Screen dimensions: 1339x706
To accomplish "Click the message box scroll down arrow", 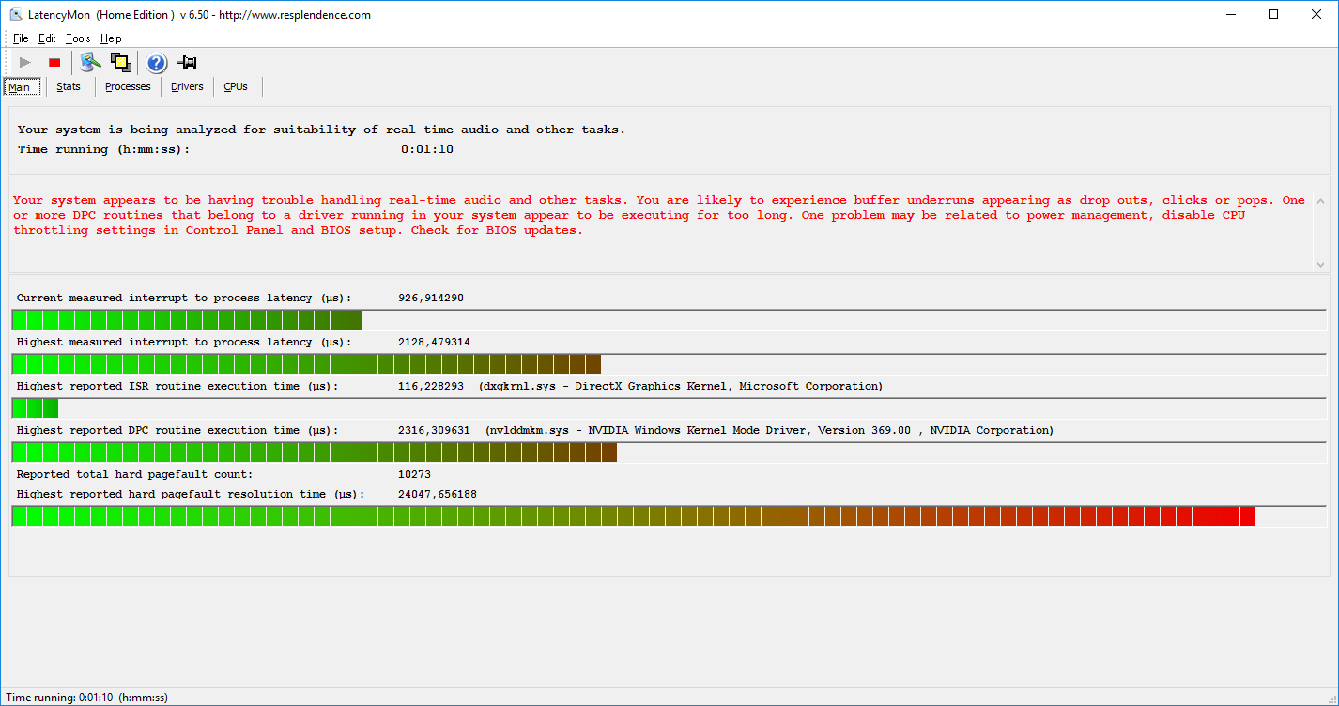I will coord(1321,265).
